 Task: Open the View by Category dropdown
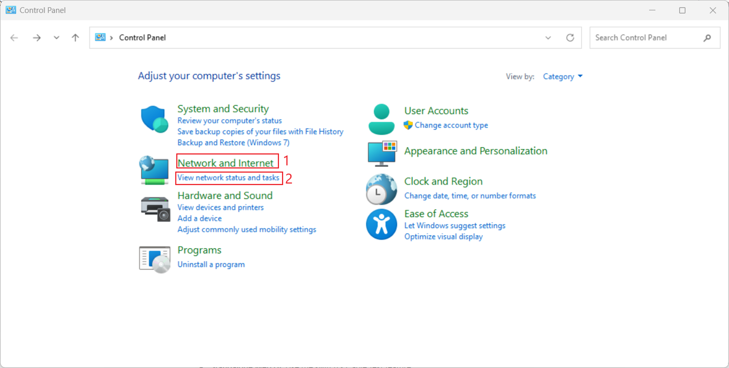click(x=563, y=77)
